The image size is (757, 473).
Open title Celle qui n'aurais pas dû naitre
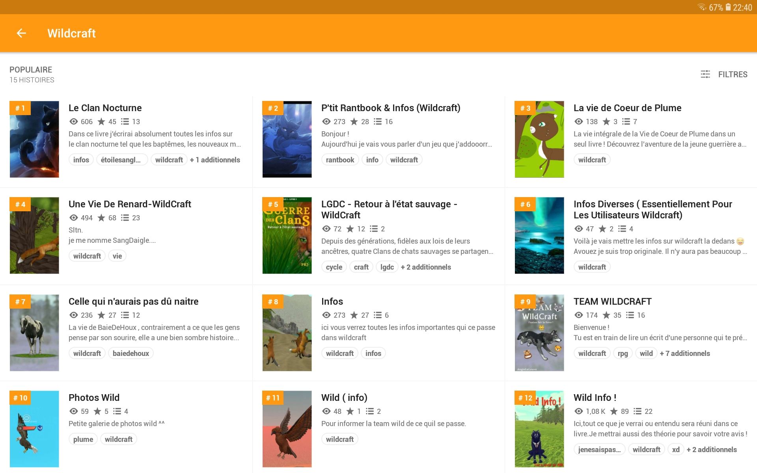pyautogui.click(x=133, y=301)
